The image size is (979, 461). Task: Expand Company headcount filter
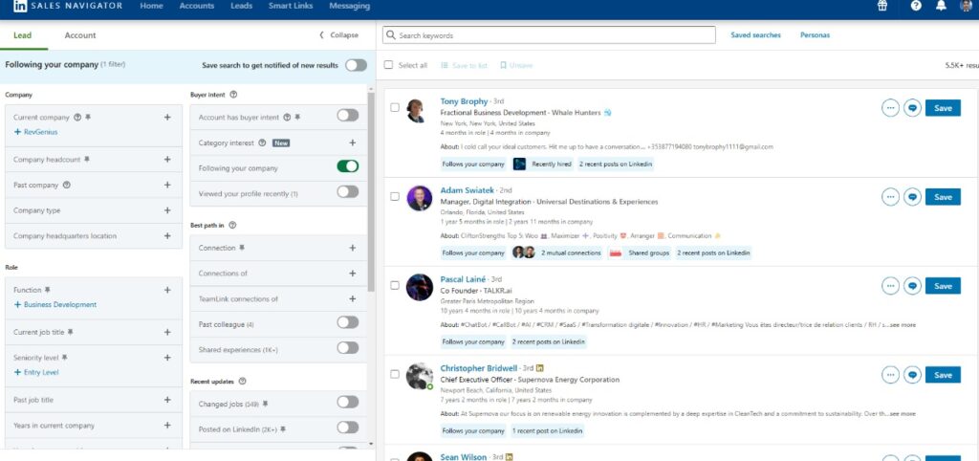(167, 160)
